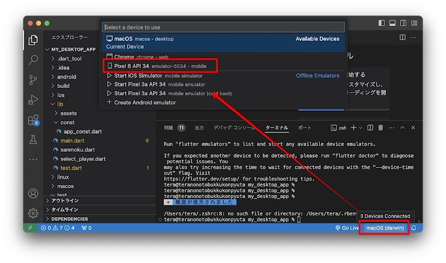Viewport: 446px width, 263px height.
Task: Click Go Live in status bar
Action: pyautogui.click(x=347, y=228)
